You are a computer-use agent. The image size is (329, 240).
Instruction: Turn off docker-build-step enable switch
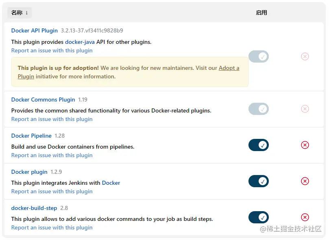(x=259, y=217)
